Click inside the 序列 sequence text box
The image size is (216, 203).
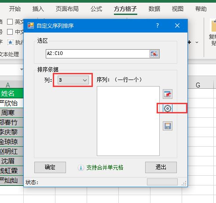tap(128, 121)
